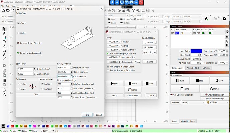Select the Rectangle tool
Screen dimensions: 230x133
[4, 38]
